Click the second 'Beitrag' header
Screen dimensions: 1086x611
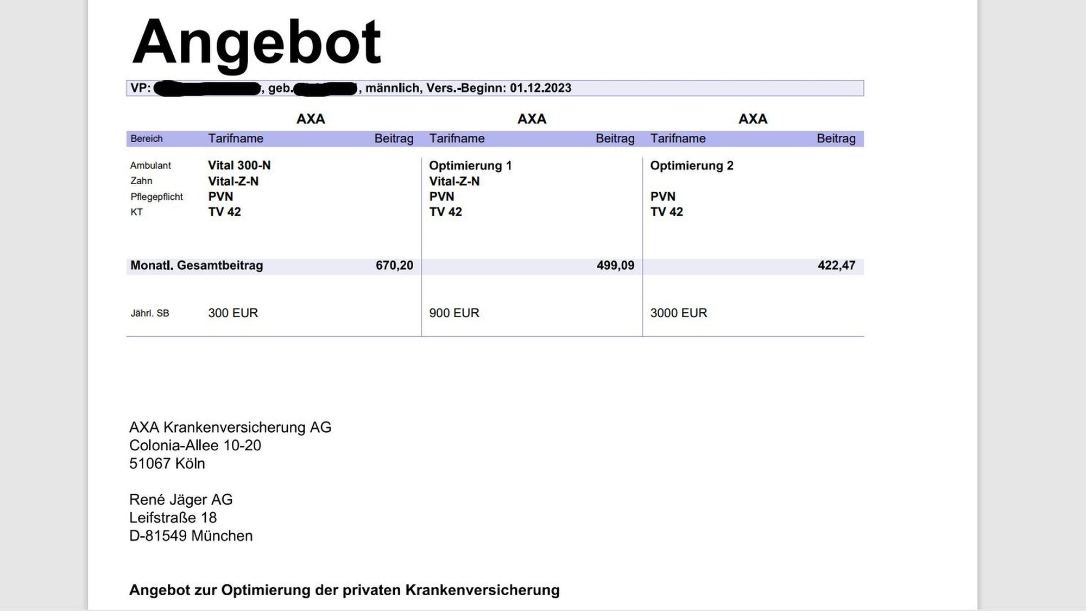click(615, 138)
